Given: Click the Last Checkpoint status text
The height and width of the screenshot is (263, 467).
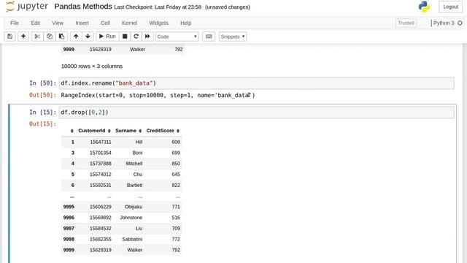Looking at the screenshot, I should [158, 7].
